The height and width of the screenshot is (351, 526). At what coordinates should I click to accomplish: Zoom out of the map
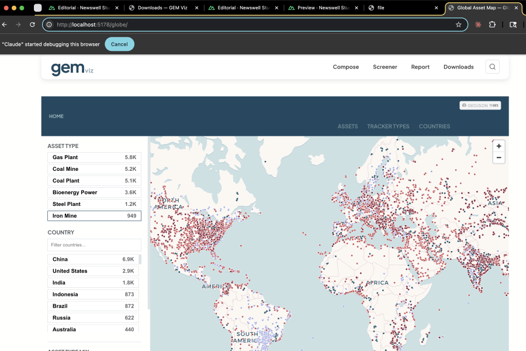tap(499, 157)
